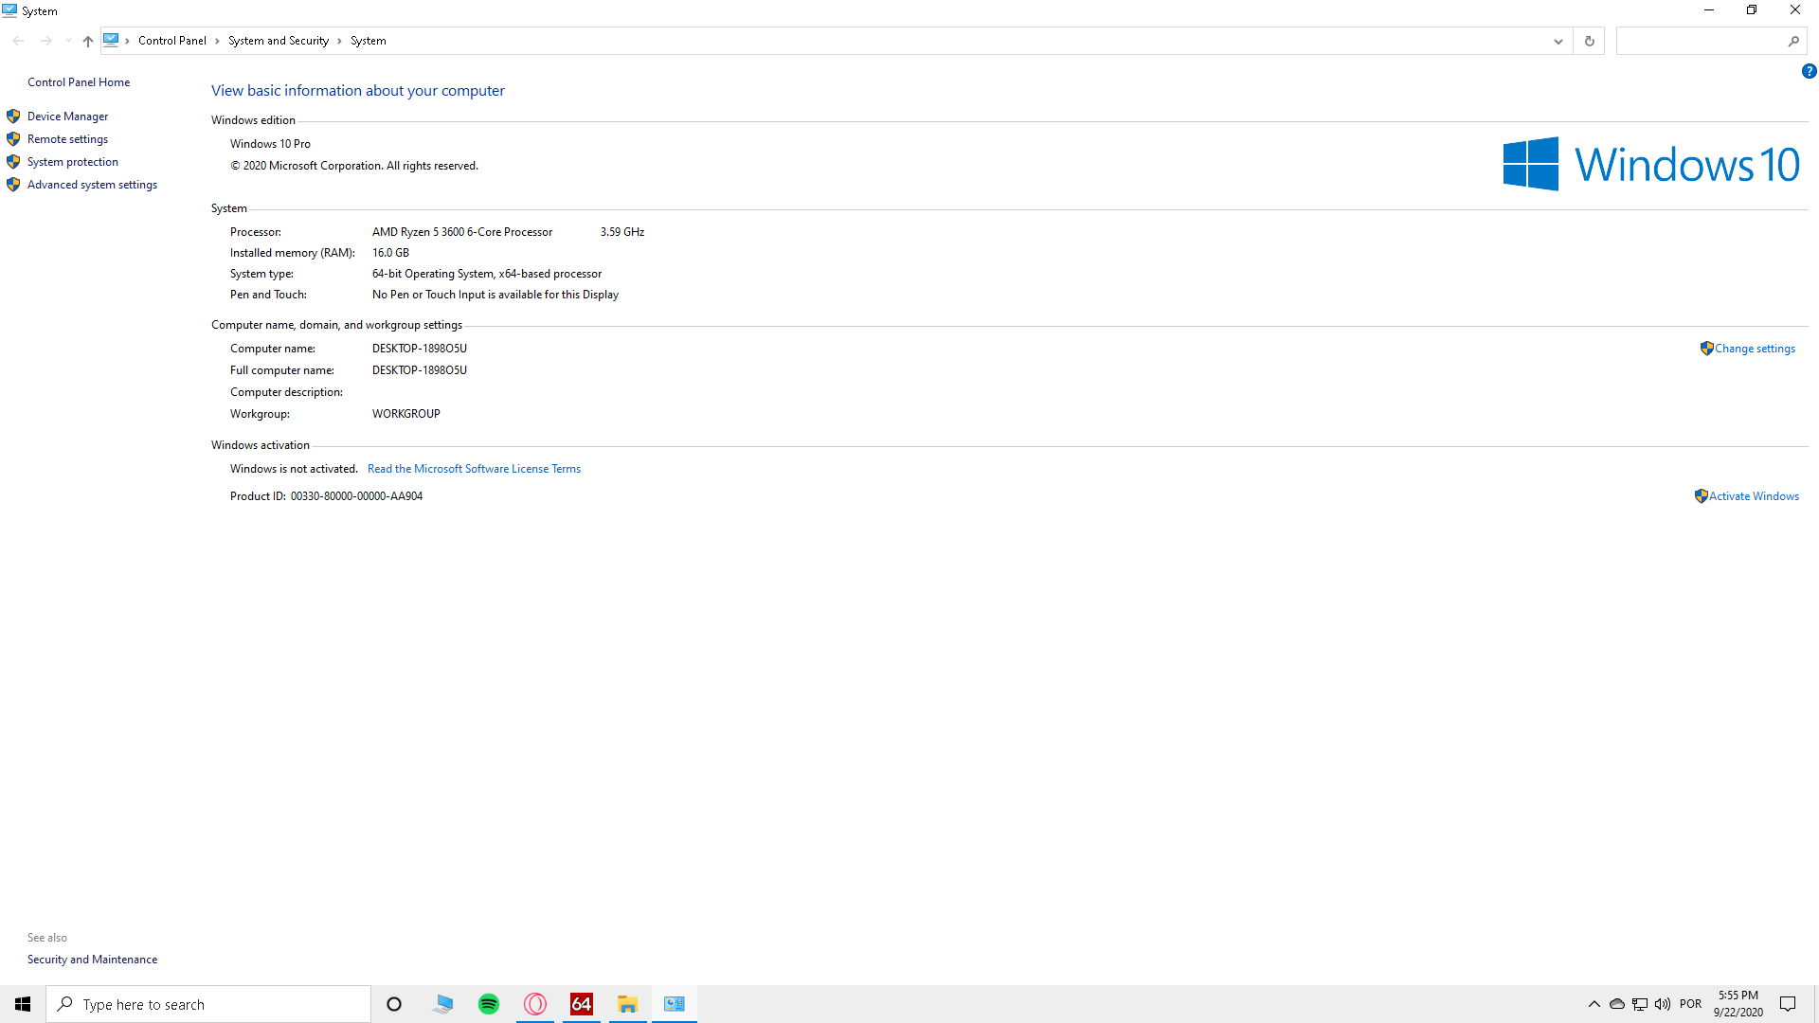Expand the chevron after the computer icon
Viewport: 1819px width, 1023px height.
pyautogui.click(x=128, y=41)
